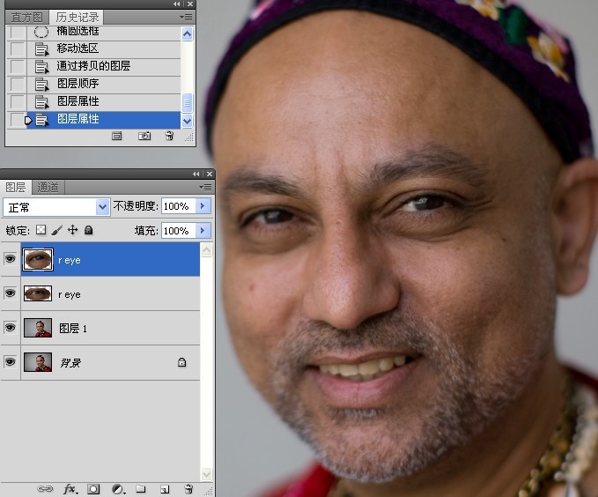Add a layer mask
Viewport: 598px width, 497px height.
pos(94,489)
